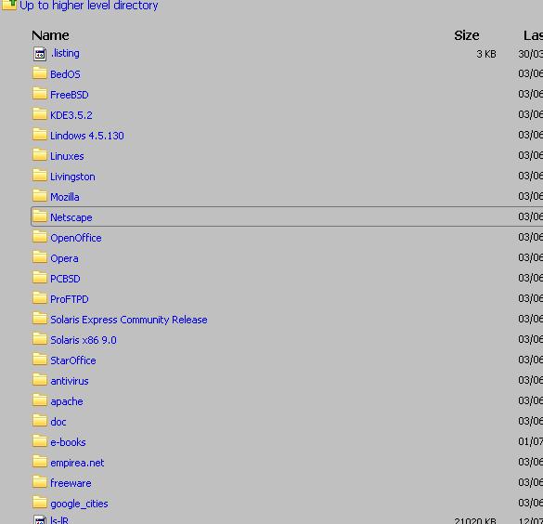Click the apache folder icon
Viewport: 543px width, 524px height.
pyautogui.click(x=40, y=400)
